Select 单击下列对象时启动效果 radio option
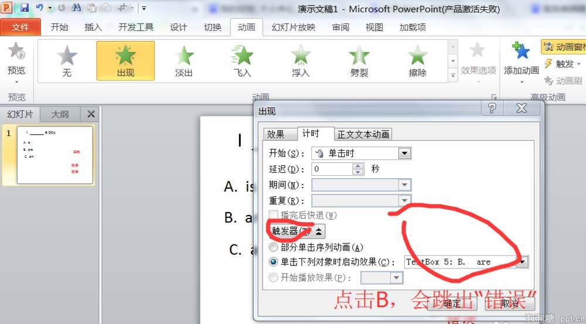The image size is (586, 324). pos(274,262)
